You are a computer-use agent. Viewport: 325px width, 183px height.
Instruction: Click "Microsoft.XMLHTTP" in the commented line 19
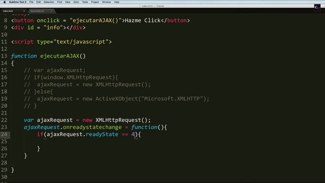(x=172, y=99)
